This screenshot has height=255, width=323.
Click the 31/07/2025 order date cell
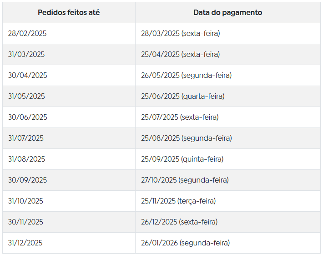click(x=69, y=138)
